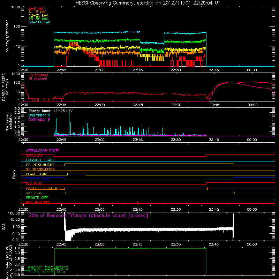Viewport: 279px width, 279px height.
Task: Click the ATTENUATOR_STATE flag label
Action: pyautogui.click(x=42, y=151)
